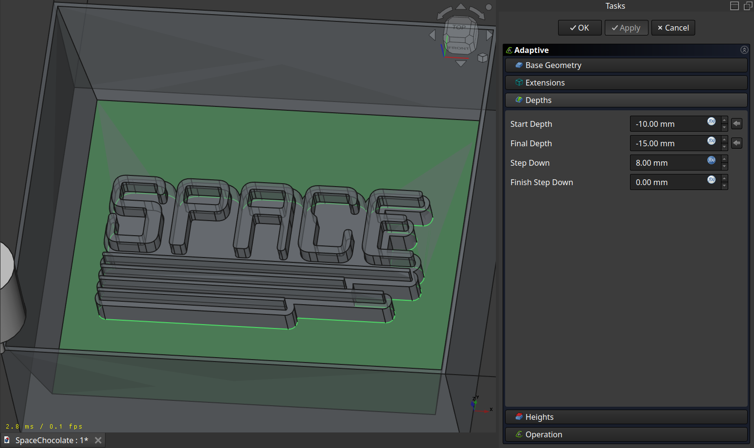
Task: Click the Start Depth label
Action: point(531,124)
